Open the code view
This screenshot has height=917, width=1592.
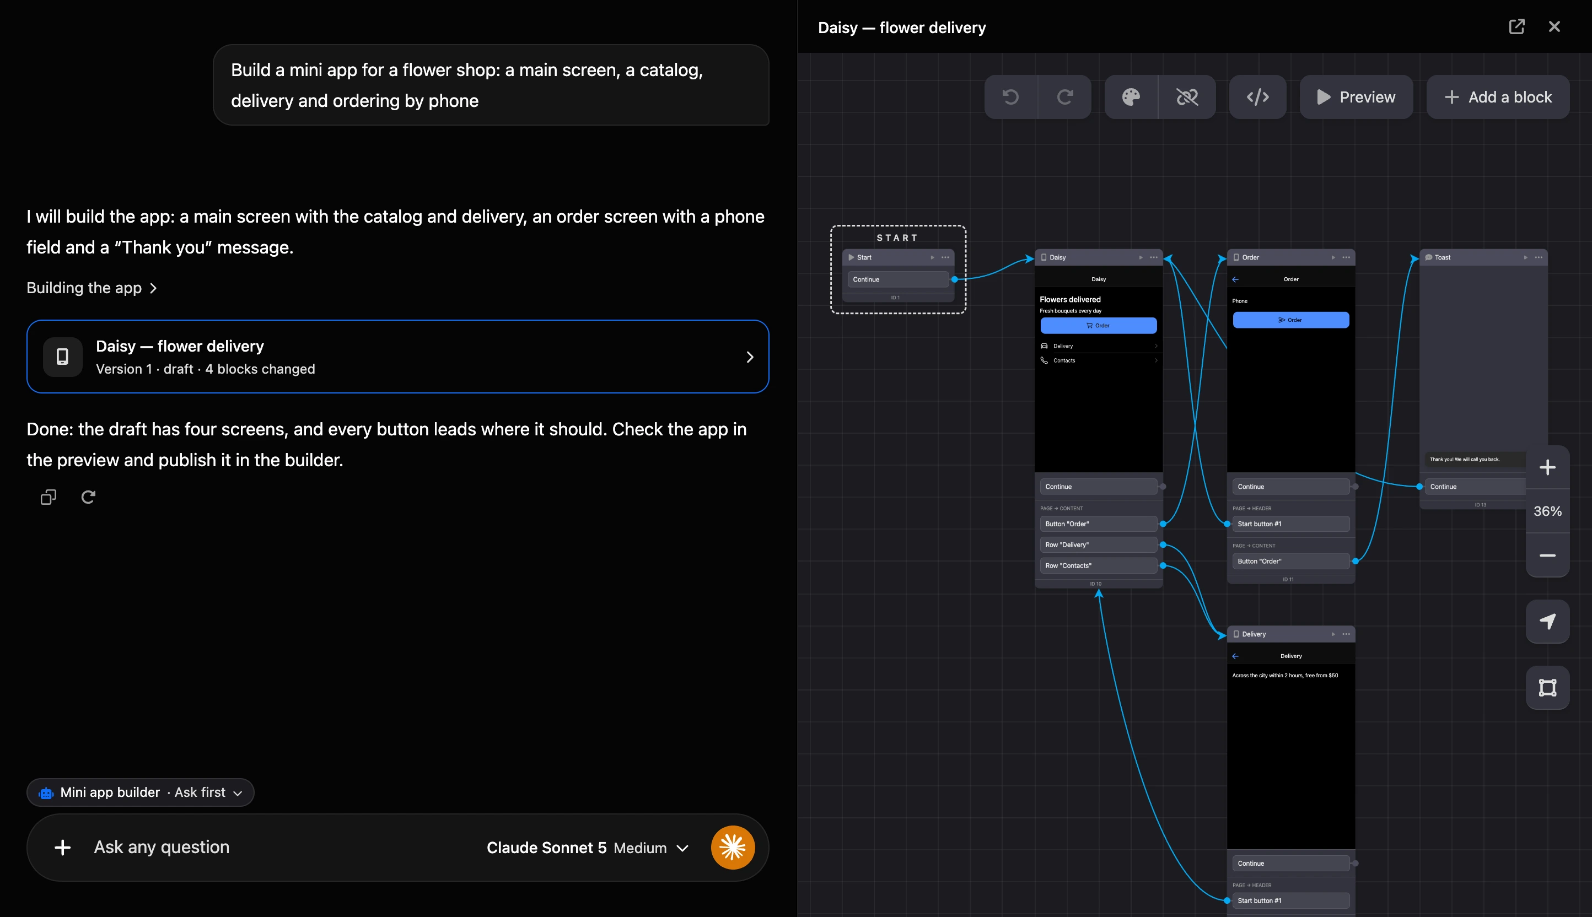[x=1257, y=97]
